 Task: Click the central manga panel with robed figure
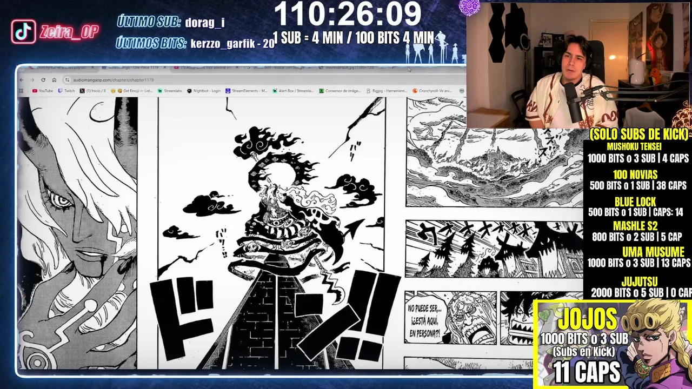click(x=272, y=233)
